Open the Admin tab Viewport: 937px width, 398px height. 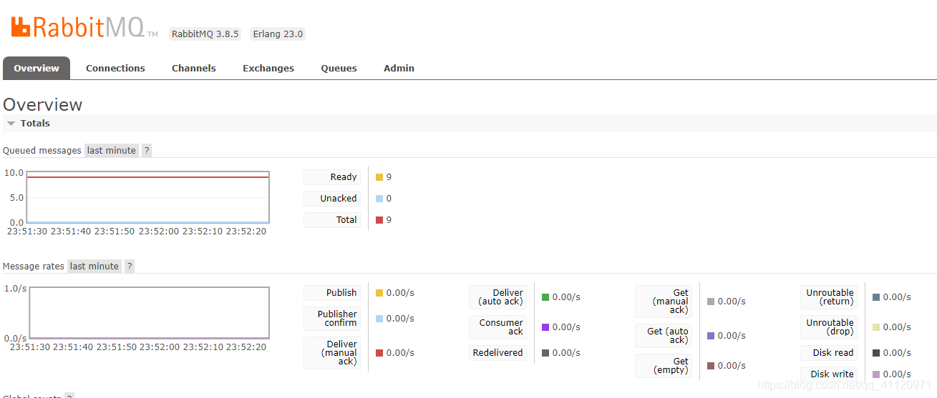pos(399,68)
